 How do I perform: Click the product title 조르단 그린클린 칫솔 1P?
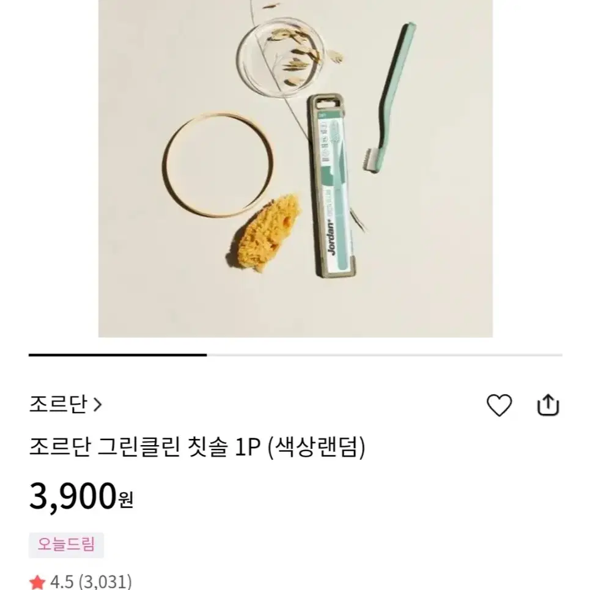[x=145, y=447]
